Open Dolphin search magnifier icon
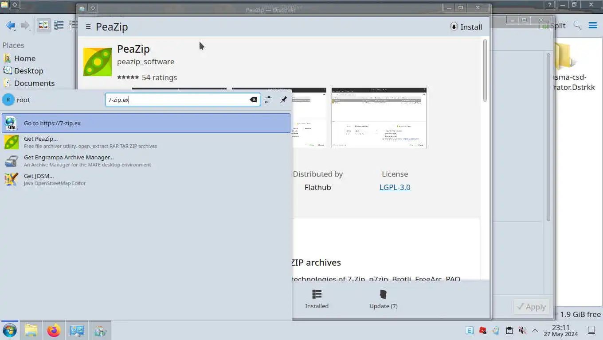The width and height of the screenshot is (603, 340). (577, 25)
